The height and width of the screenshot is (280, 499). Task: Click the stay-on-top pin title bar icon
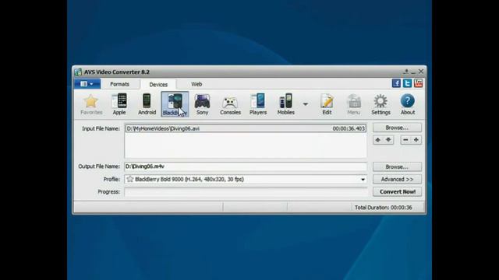click(406, 72)
